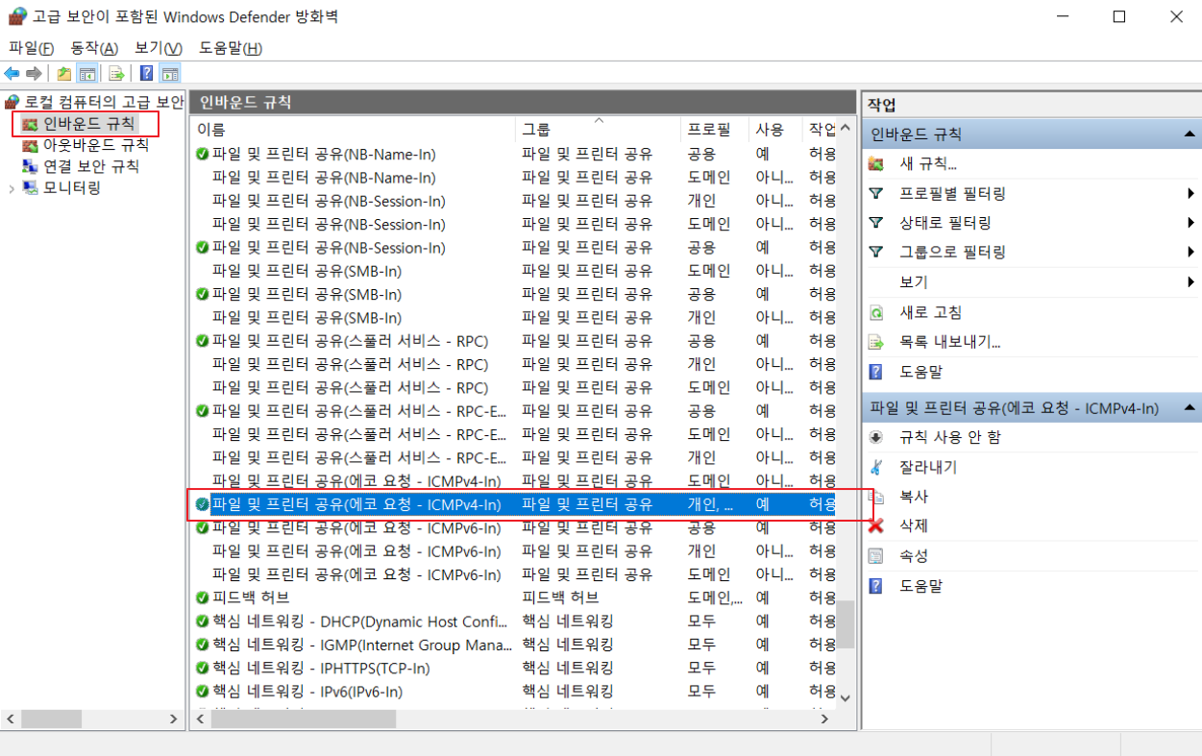1202x756 pixels.
Task: Click the rule list vertical scrollbar thumb
Action: click(846, 625)
